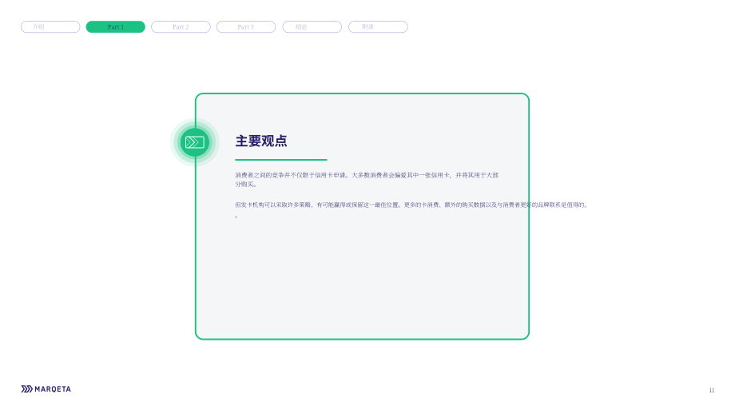Click the Marqeta logo in the footer
This screenshot has height=414, width=735.
pyautogui.click(x=46, y=388)
